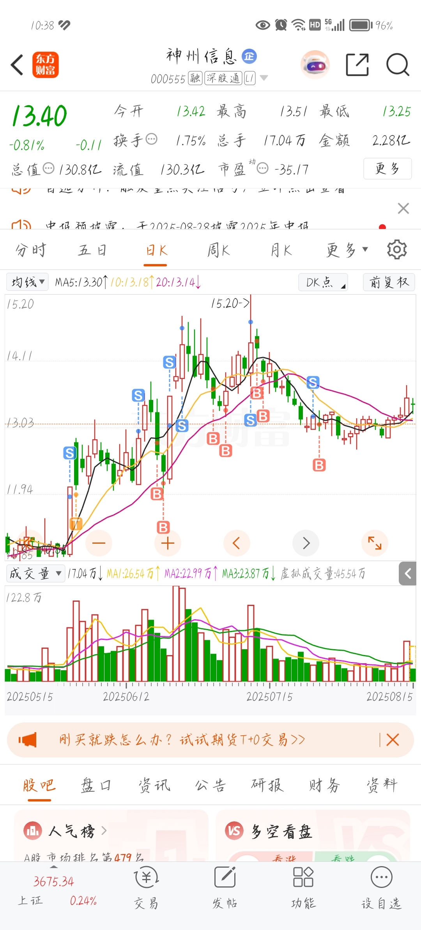Switch to 五日 chart tab
The width and height of the screenshot is (421, 930).
92,250
